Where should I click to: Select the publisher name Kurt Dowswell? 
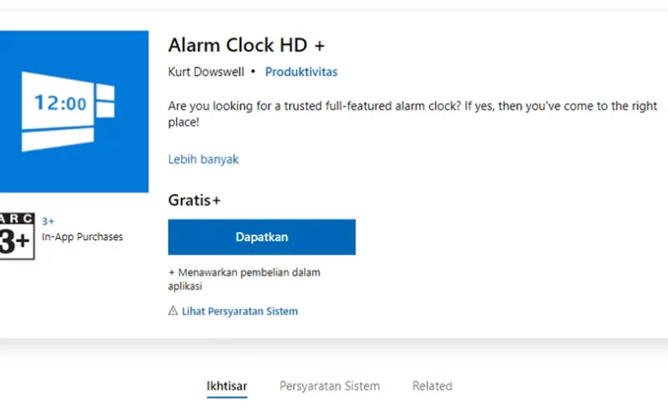click(206, 72)
